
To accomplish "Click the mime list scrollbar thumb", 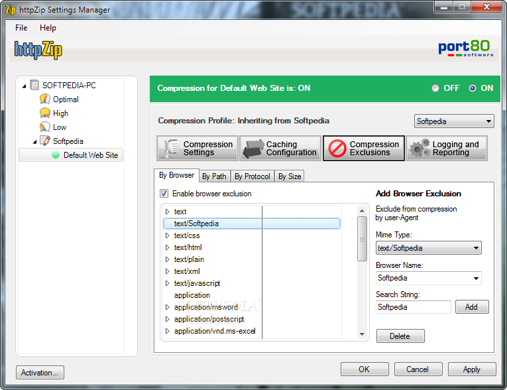I will [x=362, y=239].
